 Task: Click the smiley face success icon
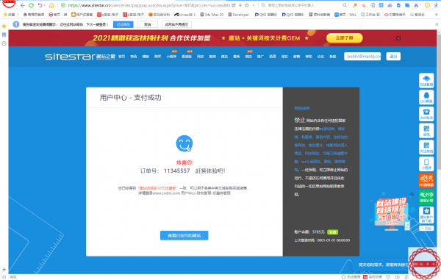[x=184, y=143]
